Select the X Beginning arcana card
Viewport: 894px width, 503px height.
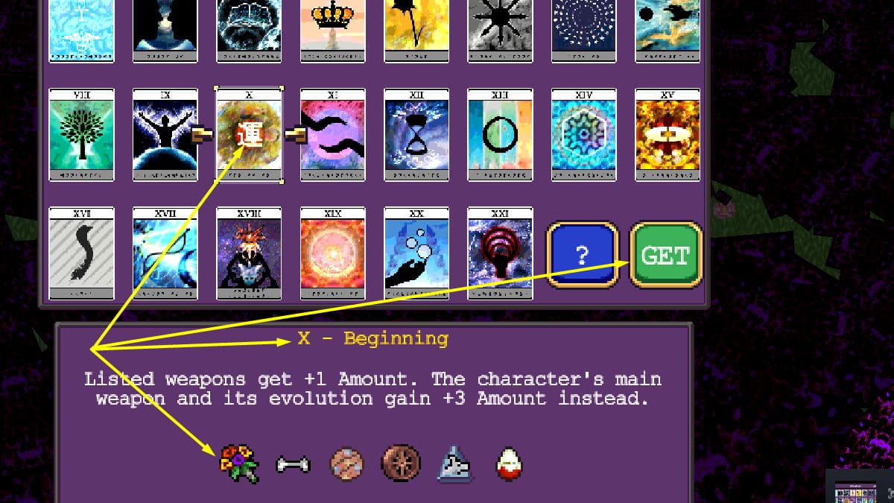pyautogui.click(x=249, y=135)
